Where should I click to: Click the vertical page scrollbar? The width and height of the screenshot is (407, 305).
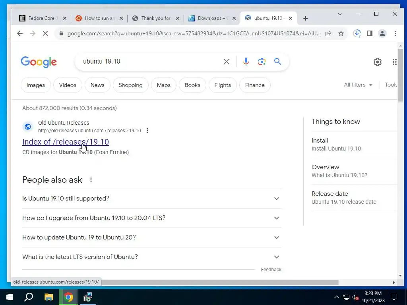[400, 75]
